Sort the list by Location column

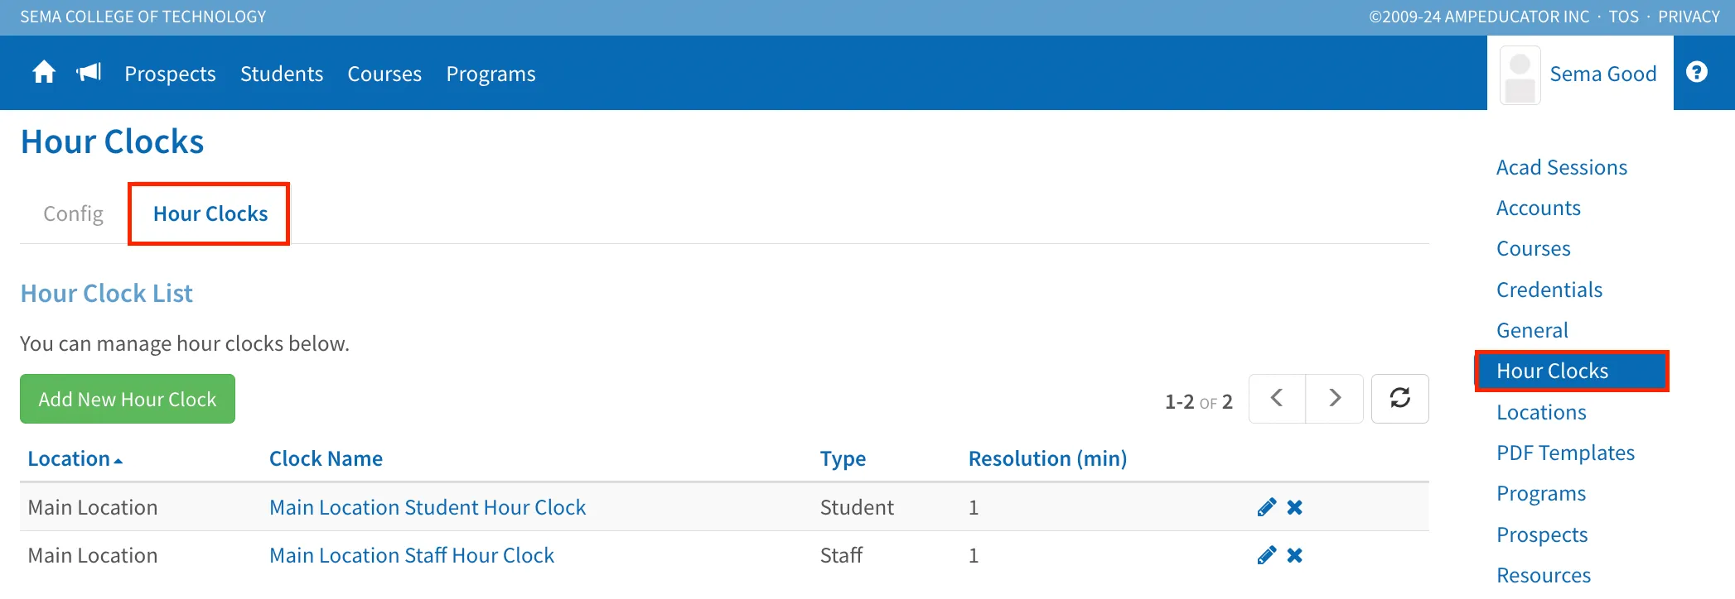tap(75, 458)
